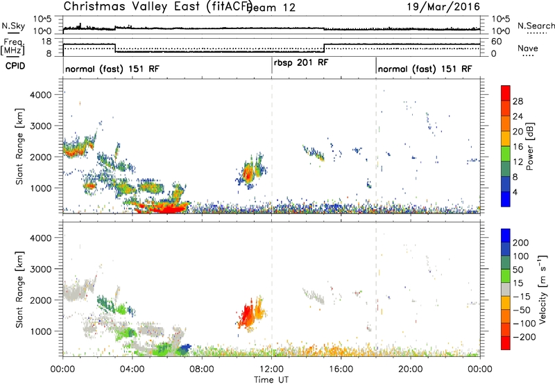Click the -200 tick on Velocity colorbar
The height and width of the screenshot is (384, 555).
tap(524, 337)
